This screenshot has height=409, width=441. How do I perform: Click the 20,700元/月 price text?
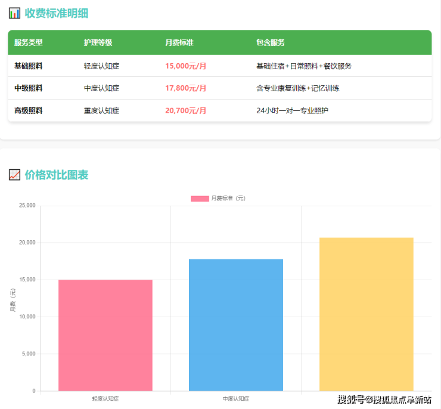pyautogui.click(x=186, y=111)
